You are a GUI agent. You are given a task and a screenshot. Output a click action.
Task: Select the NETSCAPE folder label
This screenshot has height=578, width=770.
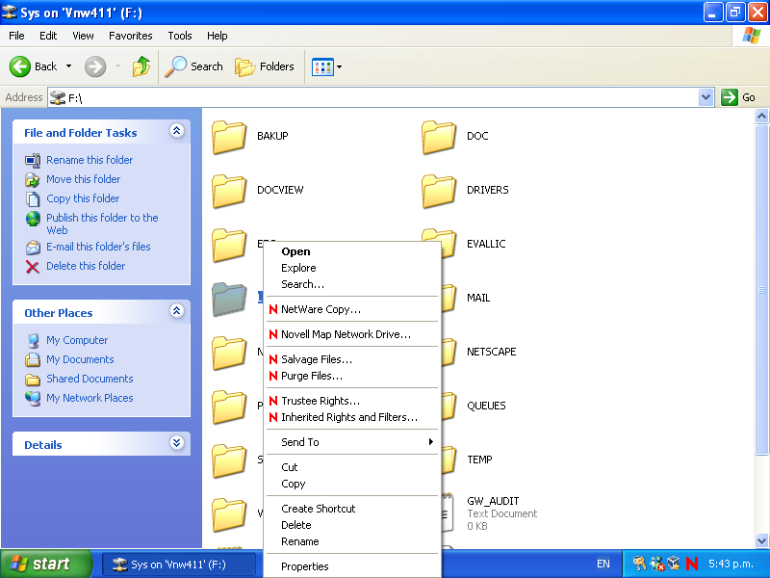(x=492, y=352)
